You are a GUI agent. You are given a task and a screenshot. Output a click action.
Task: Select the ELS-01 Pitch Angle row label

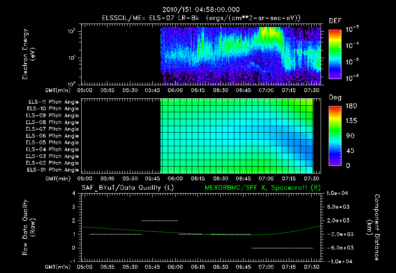(x=53, y=170)
